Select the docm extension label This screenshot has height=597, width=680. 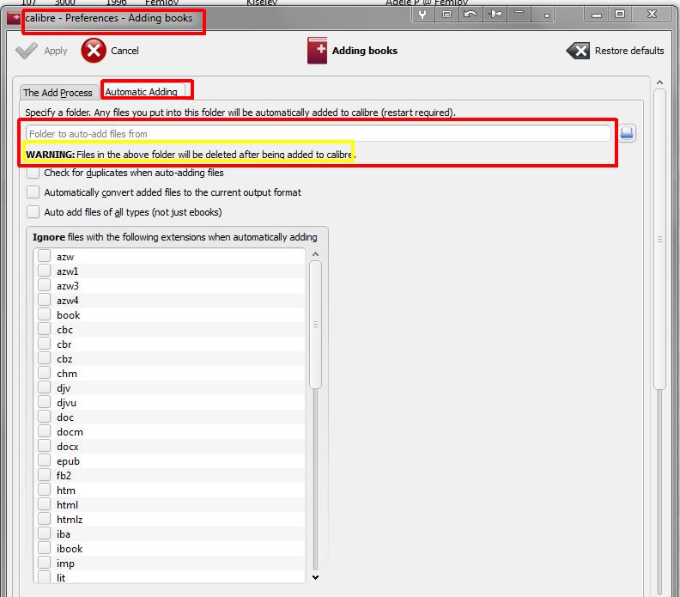(70, 432)
